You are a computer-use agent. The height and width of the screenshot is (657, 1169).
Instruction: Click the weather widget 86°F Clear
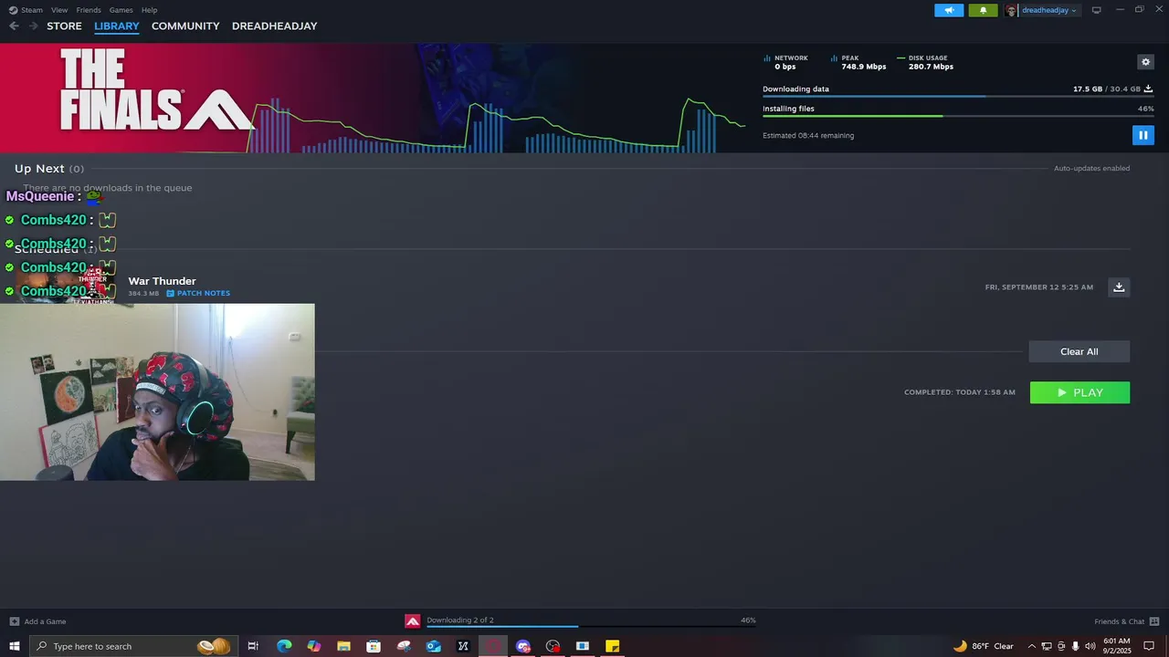pyautogui.click(x=984, y=646)
